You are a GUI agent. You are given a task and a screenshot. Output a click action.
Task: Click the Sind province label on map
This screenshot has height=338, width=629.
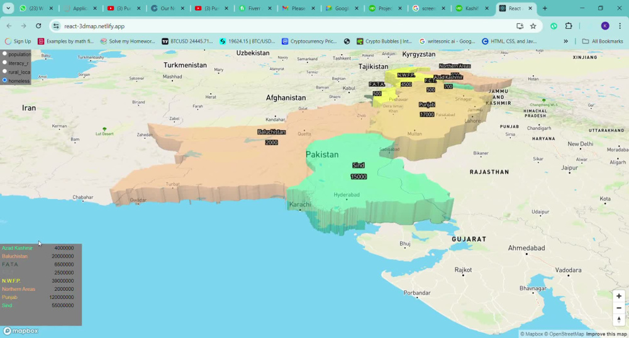coord(359,165)
